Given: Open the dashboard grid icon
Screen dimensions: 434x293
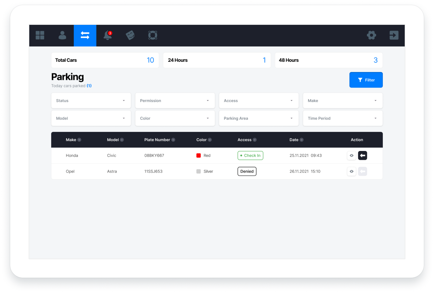Looking at the screenshot, I should [40, 35].
